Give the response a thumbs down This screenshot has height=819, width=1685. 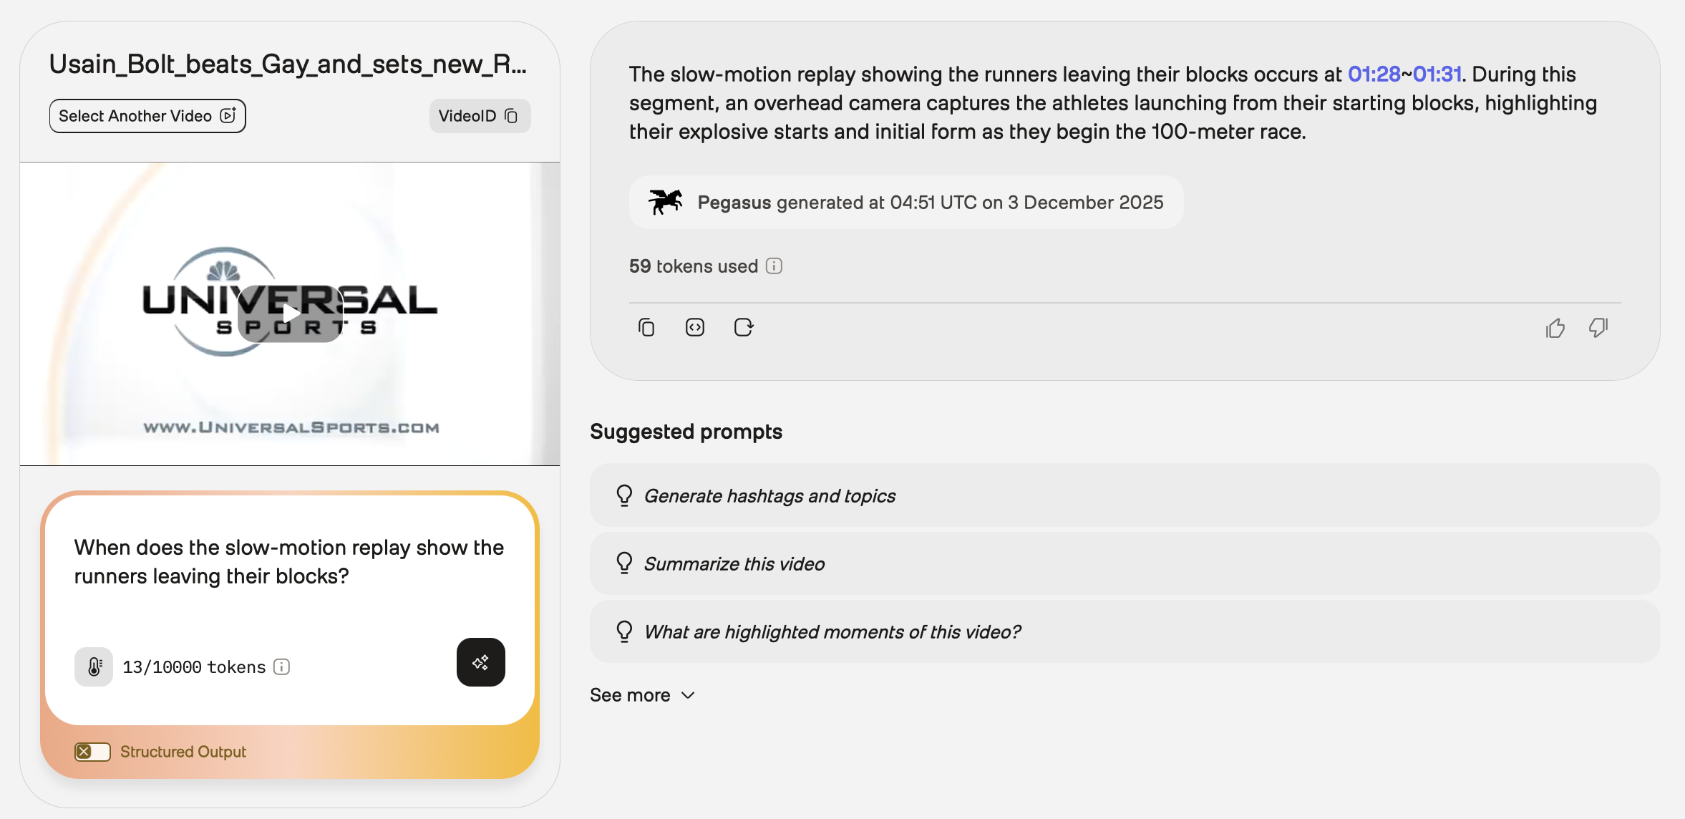pos(1598,328)
